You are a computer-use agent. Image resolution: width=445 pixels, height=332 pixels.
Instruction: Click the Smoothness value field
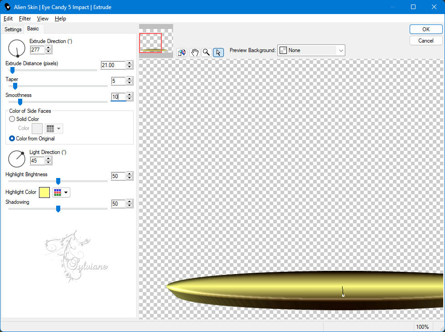coord(118,97)
